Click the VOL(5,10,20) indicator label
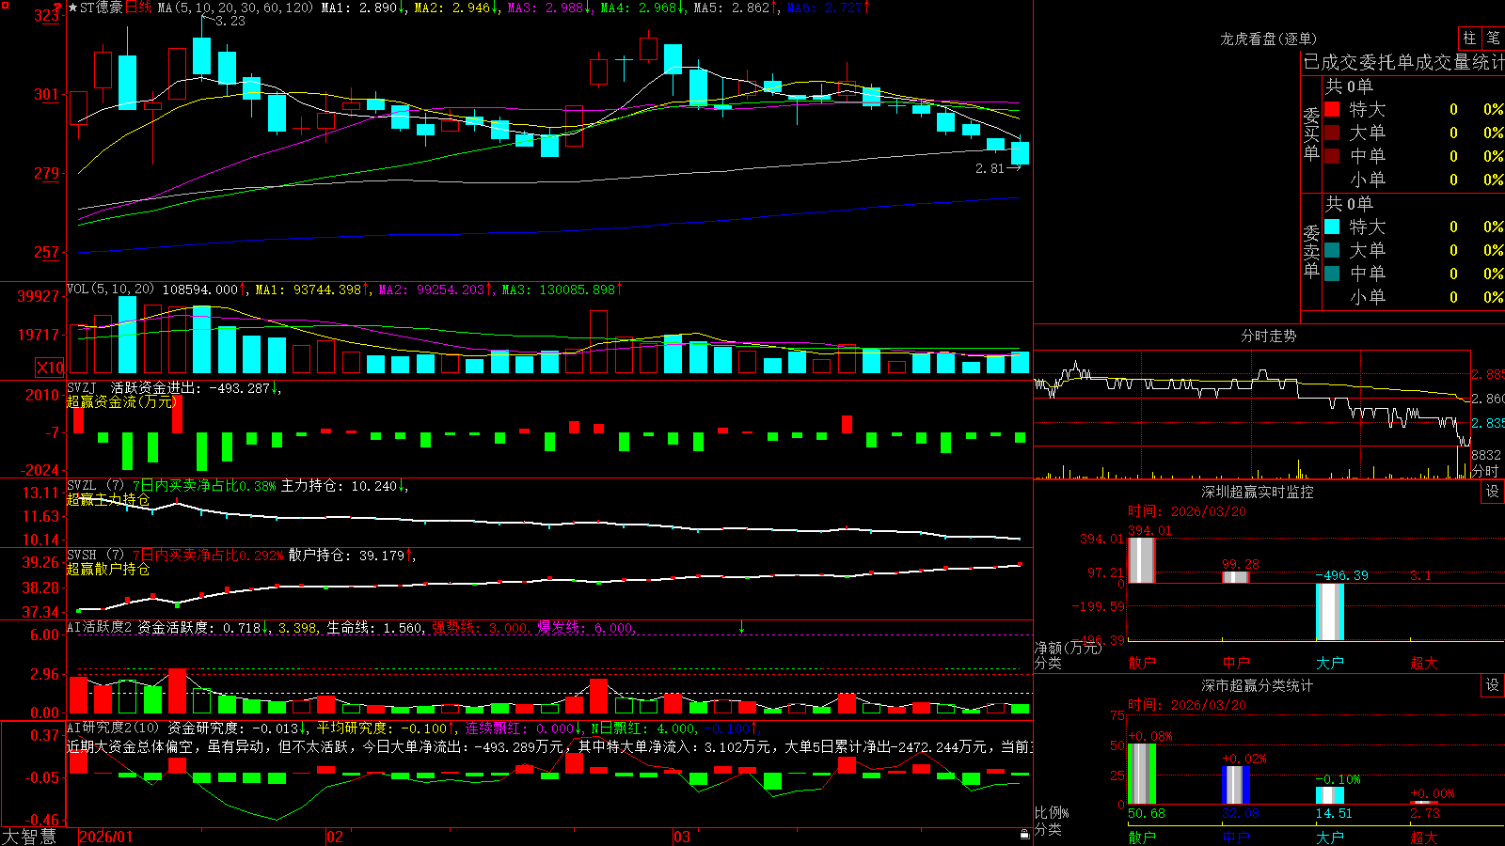This screenshot has width=1505, height=846. (x=110, y=290)
